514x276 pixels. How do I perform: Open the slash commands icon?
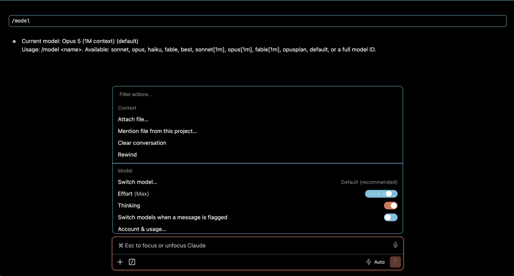click(132, 262)
